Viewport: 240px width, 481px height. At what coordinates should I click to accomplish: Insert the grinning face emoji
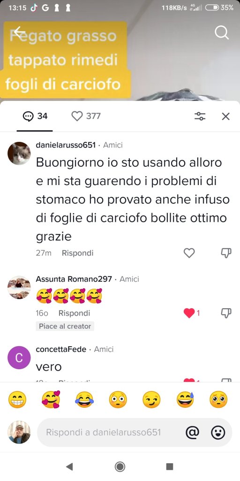pyautogui.click(x=17, y=400)
